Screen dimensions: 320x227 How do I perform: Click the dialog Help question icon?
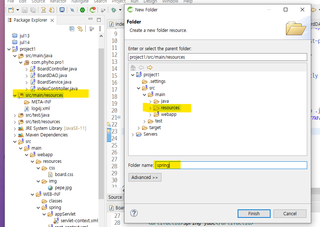click(x=134, y=213)
